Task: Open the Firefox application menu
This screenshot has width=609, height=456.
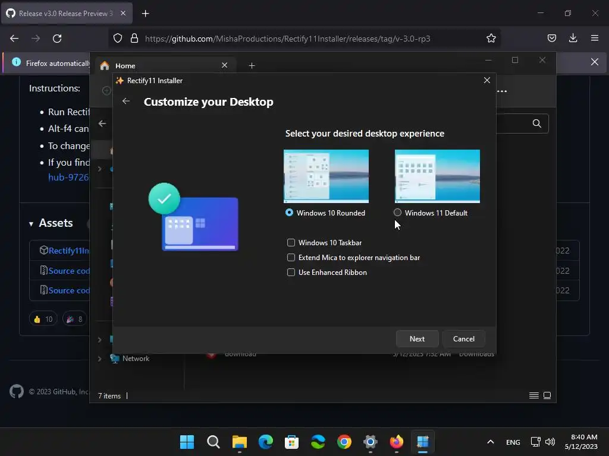Action: coord(594,38)
